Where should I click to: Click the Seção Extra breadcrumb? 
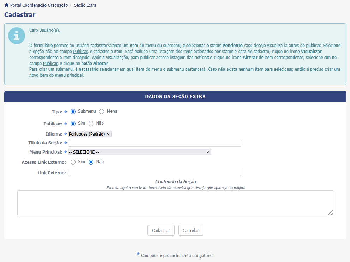[x=85, y=5]
